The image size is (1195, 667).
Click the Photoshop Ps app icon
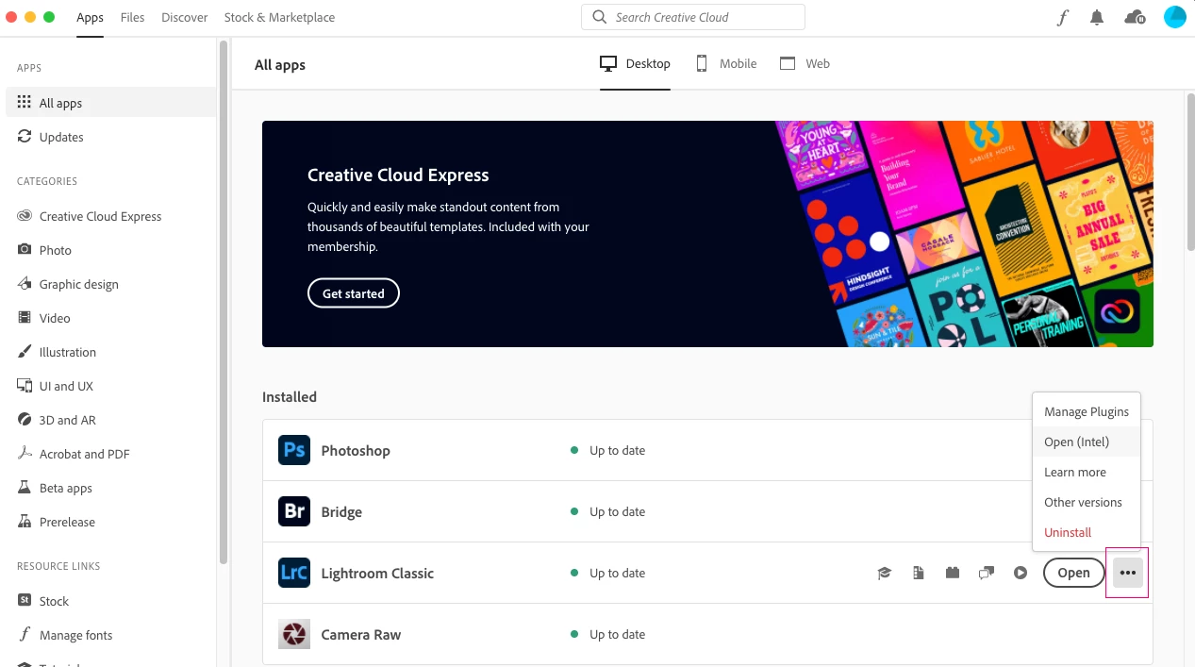coord(294,450)
